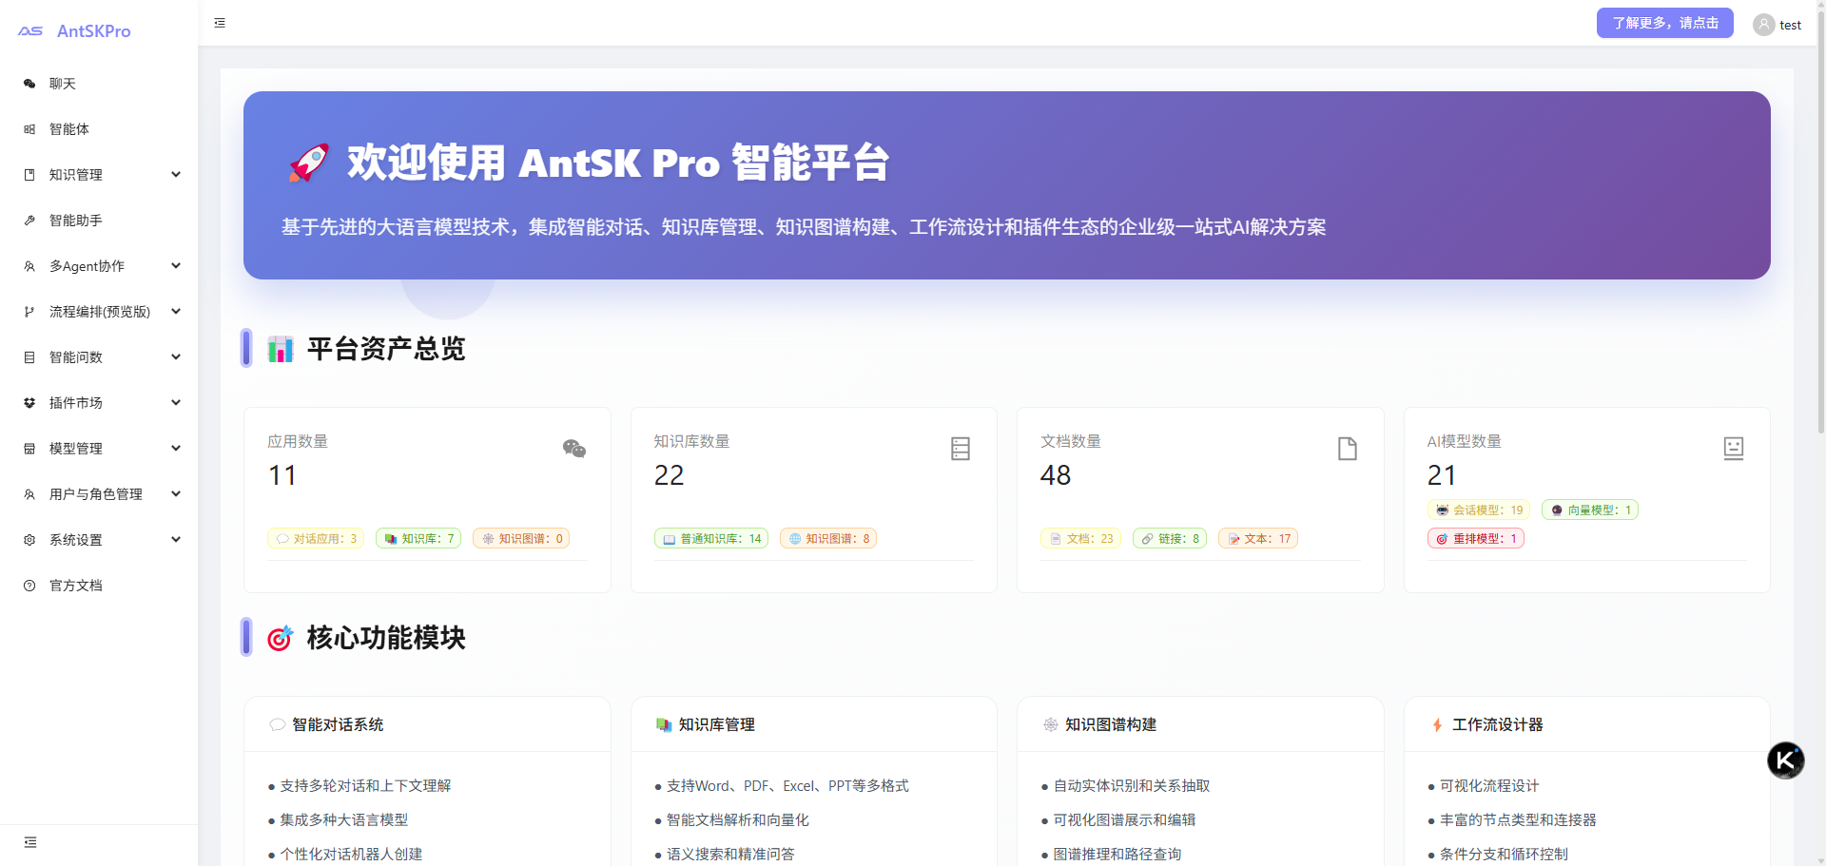Click the test username
Viewport: 1826px width, 866px height.
click(x=1790, y=26)
